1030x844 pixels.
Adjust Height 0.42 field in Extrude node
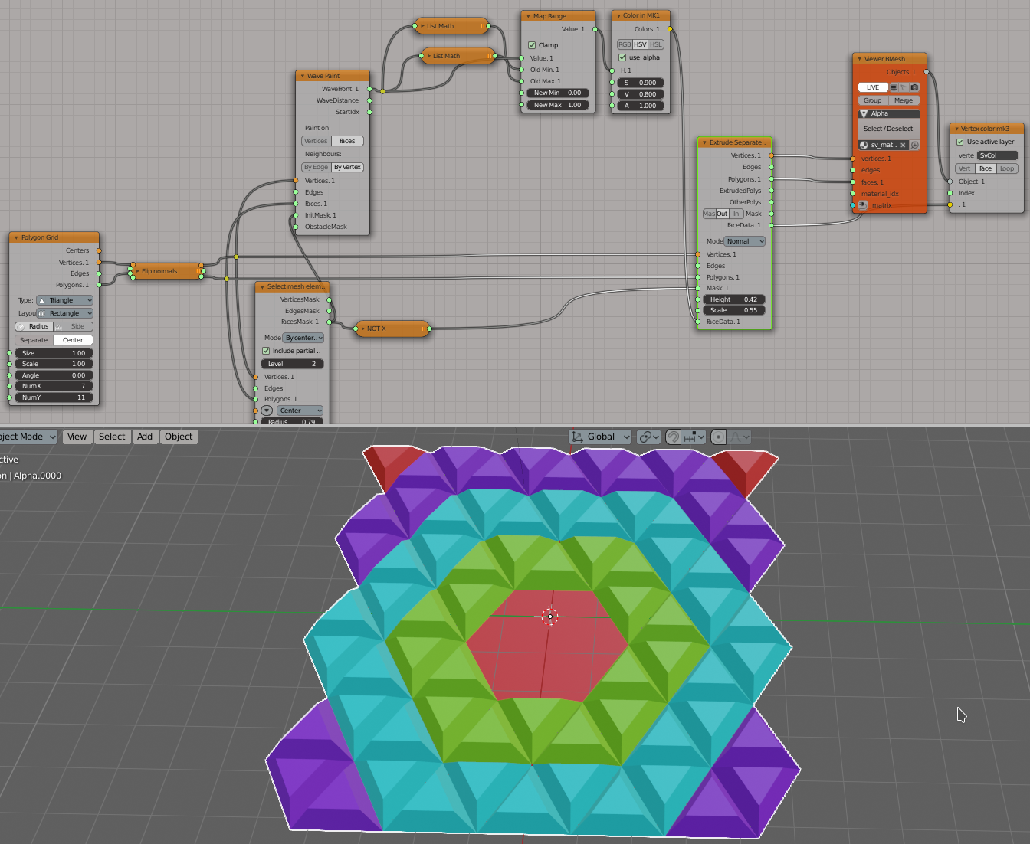pyautogui.click(x=733, y=299)
